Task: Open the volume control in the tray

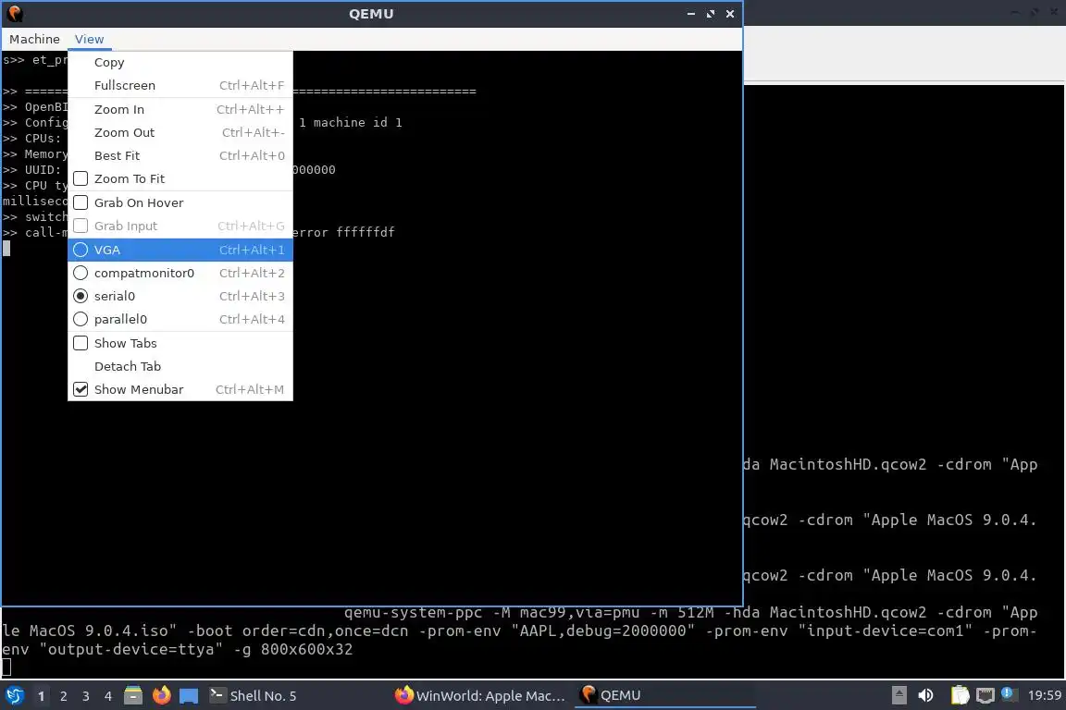Action: pyautogui.click(x=925, y=696)
